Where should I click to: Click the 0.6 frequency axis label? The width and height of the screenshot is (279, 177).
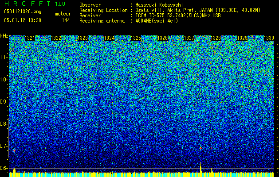(x=4, y=168)
